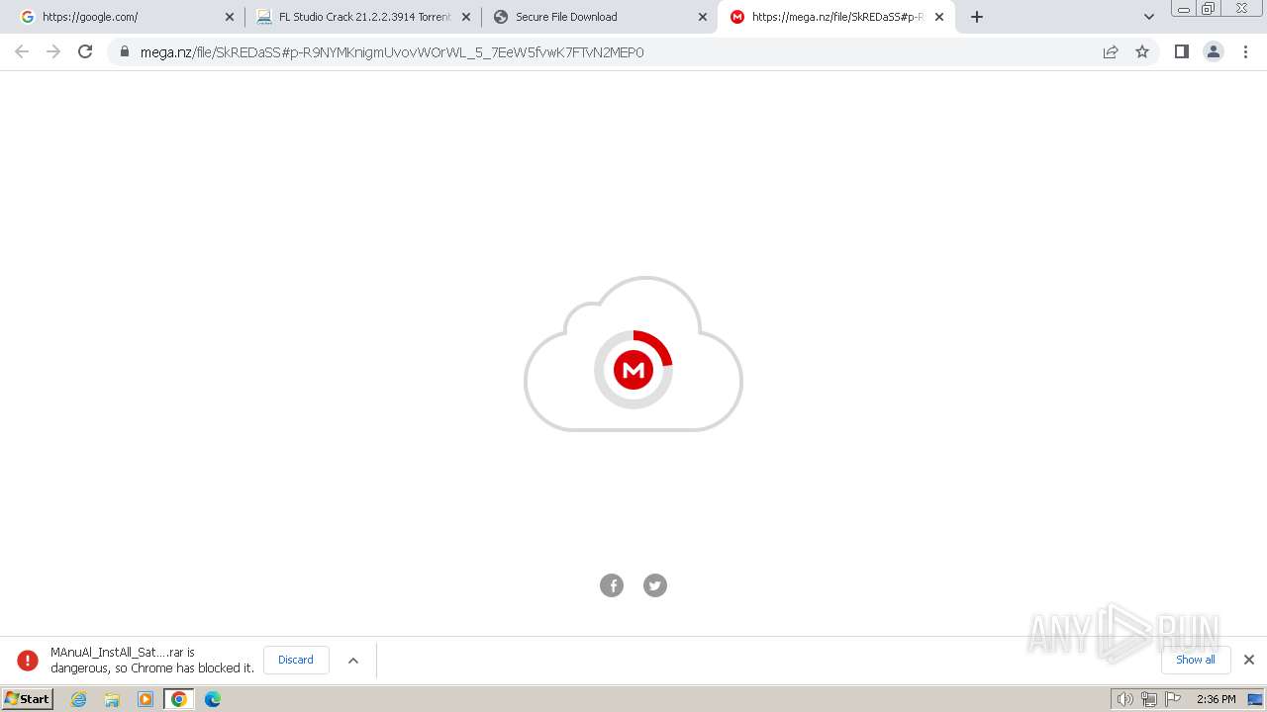This screenshot has height=712, width=1267.
Task: Open Windows Media Player from taskbar
Action: pos(146,699)
